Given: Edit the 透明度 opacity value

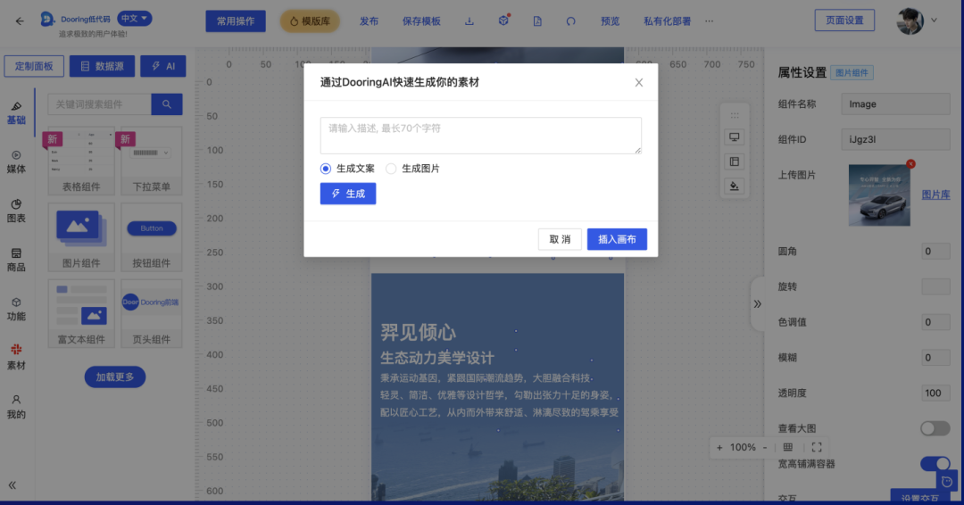Looking at the screenshot, I should pyautogui.click(x=935, y=393).
